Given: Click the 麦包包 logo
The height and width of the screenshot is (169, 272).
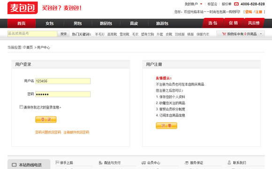Looking at the screenshot, I should pos(23,8).
